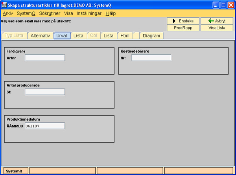Viewport: 236px width, 175px height.
Task: Select the Urval tab
Action: 62,35
